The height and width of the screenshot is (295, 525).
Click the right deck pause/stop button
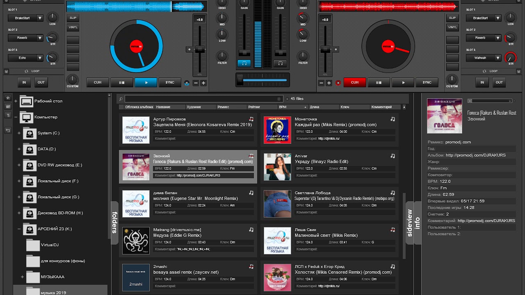coord(379,82)
